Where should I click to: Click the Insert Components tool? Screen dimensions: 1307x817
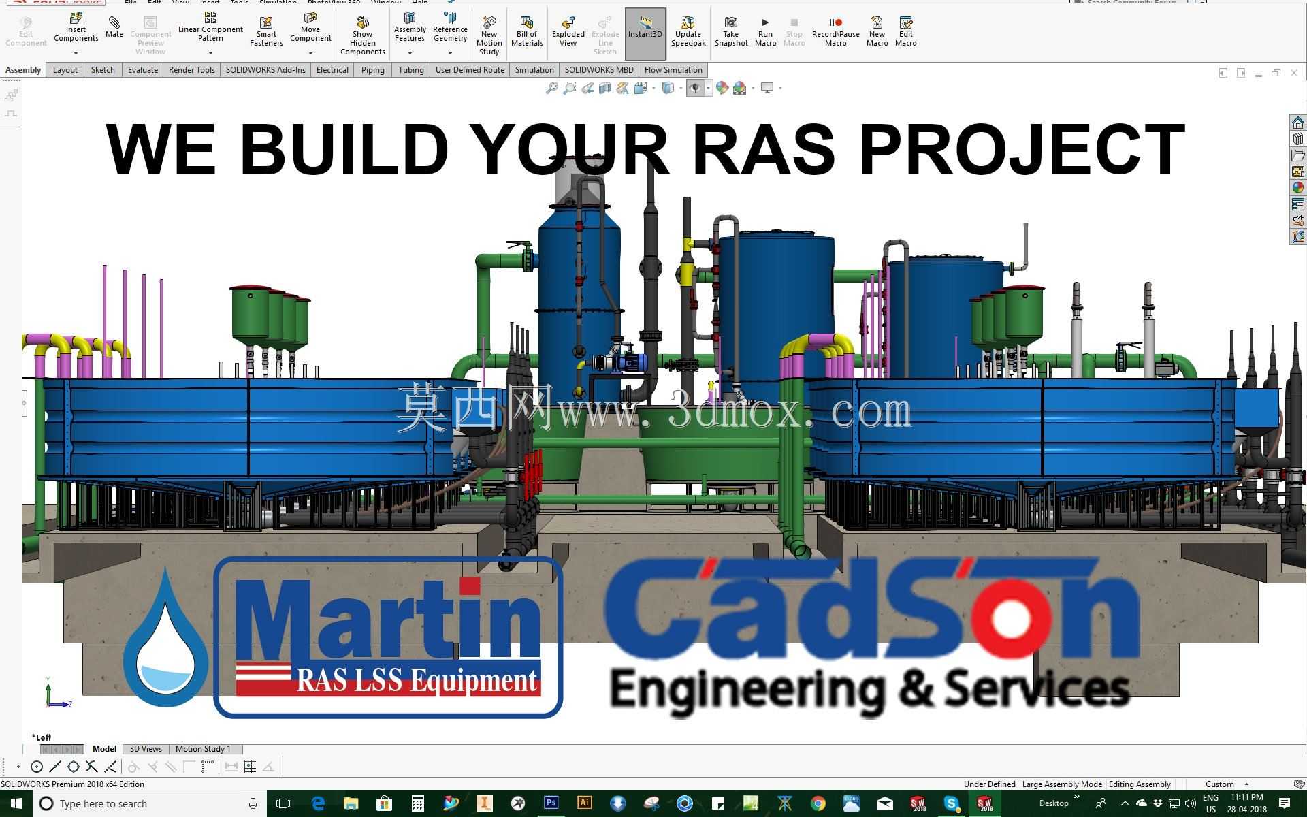[x=76, y=27]
